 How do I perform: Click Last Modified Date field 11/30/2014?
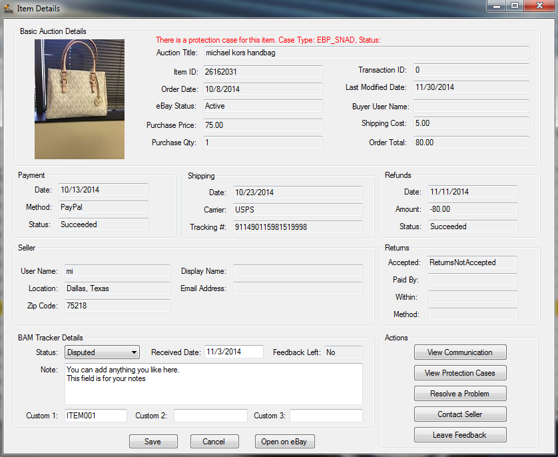471,87
